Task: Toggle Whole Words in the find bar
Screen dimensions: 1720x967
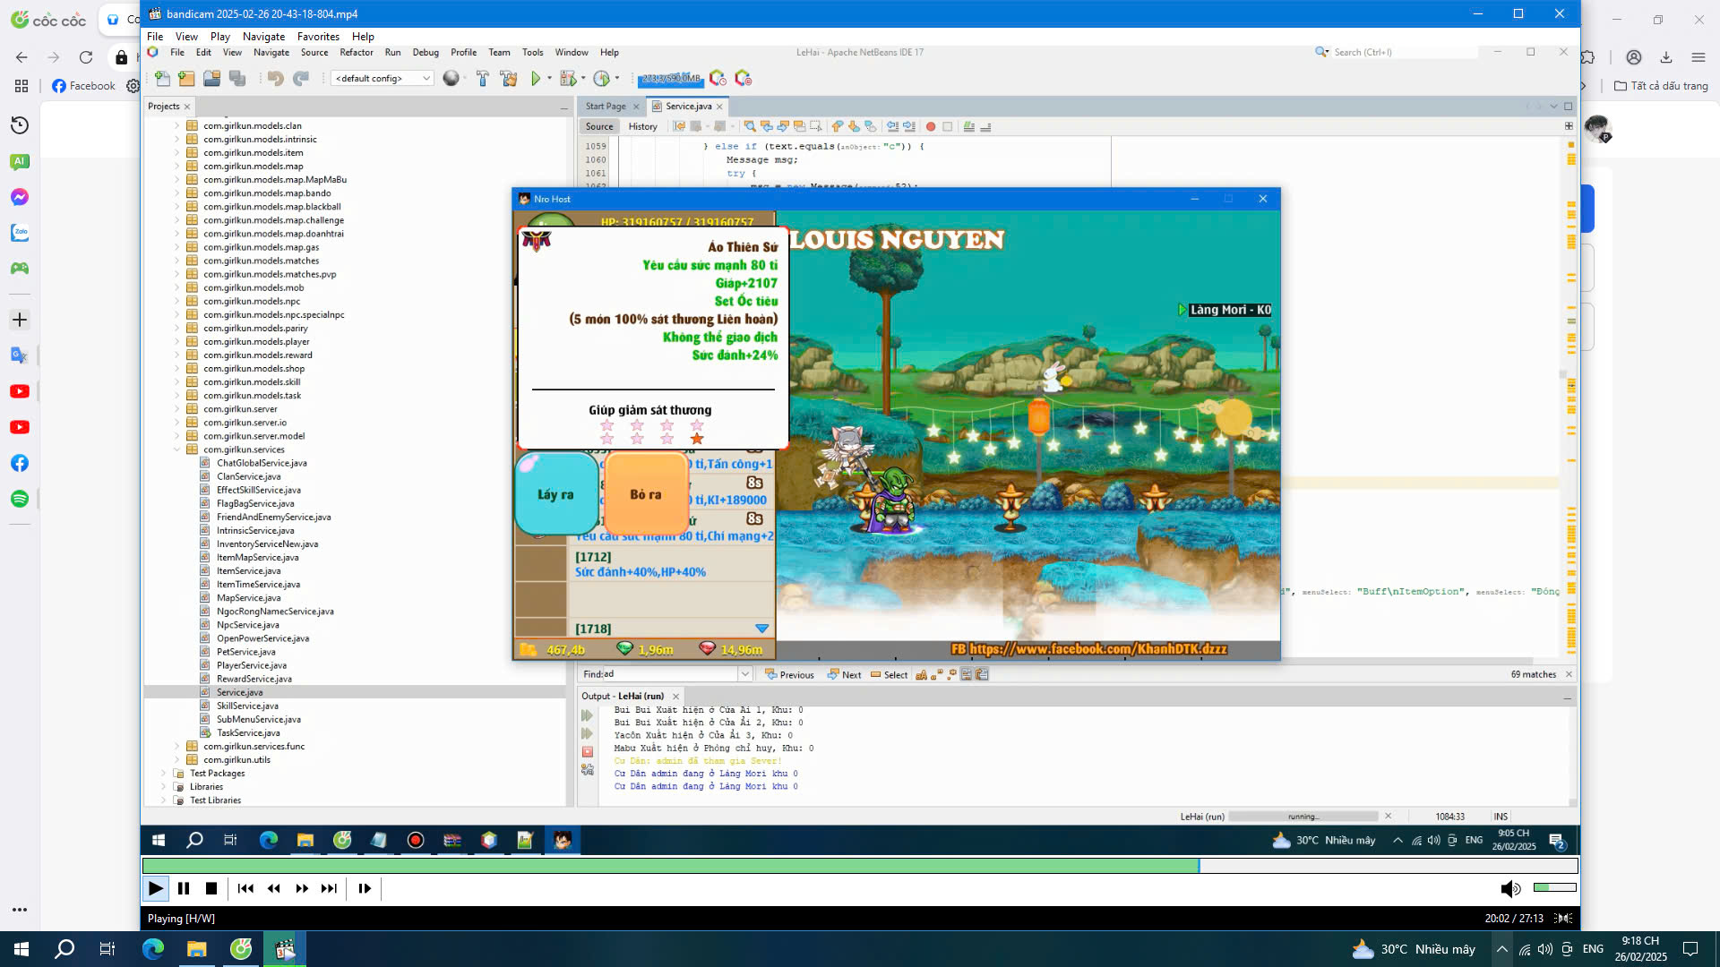Action: pos(937,675)
